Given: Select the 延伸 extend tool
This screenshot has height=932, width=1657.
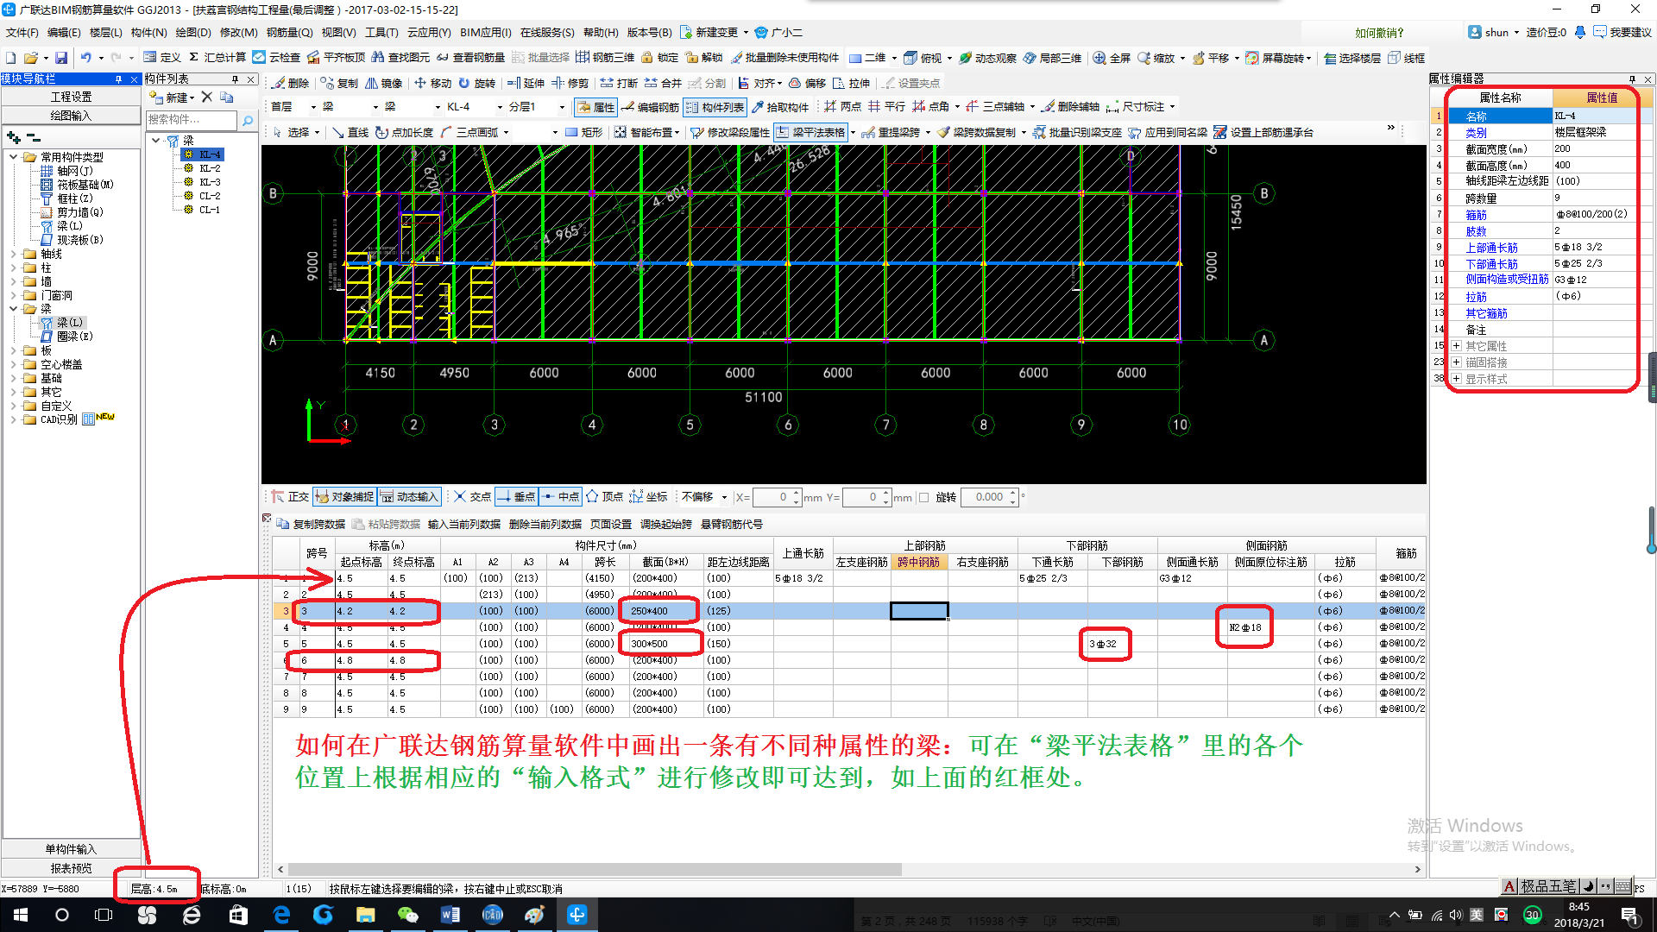Looking at the screenshot, I should 526,83.
